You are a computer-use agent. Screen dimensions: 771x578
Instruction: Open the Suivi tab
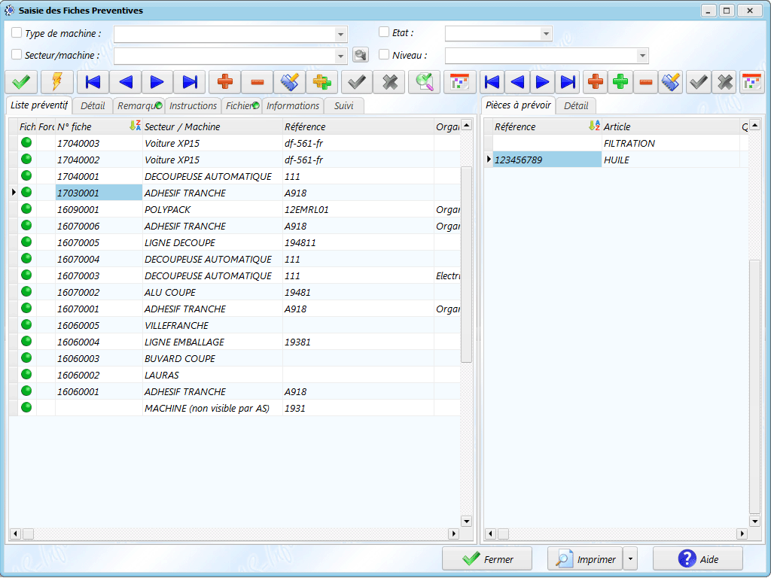(x=343, y=106)
